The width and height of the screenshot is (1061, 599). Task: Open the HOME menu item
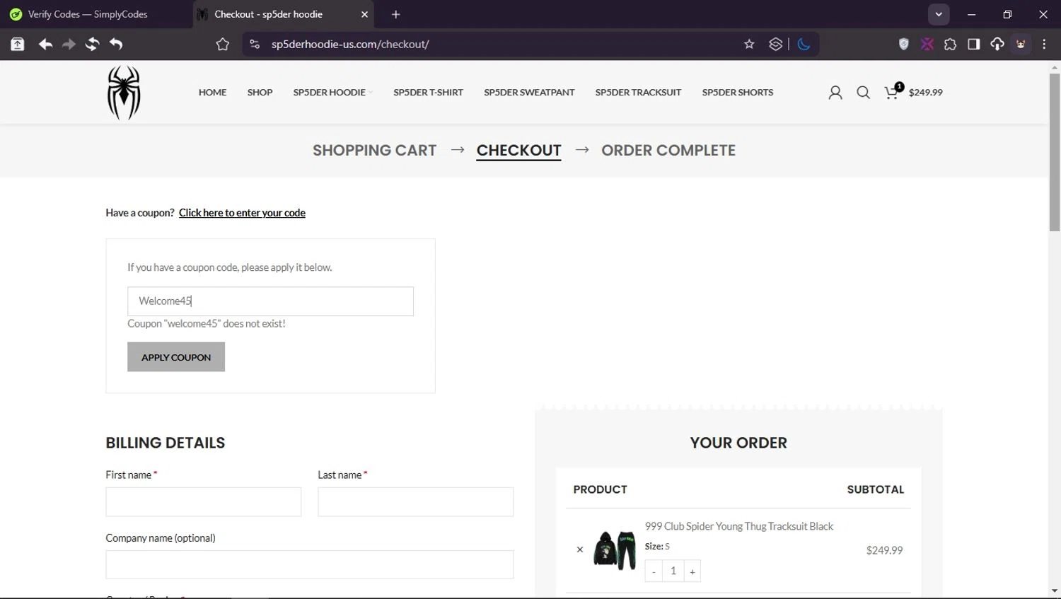click(x=212, y=93)
